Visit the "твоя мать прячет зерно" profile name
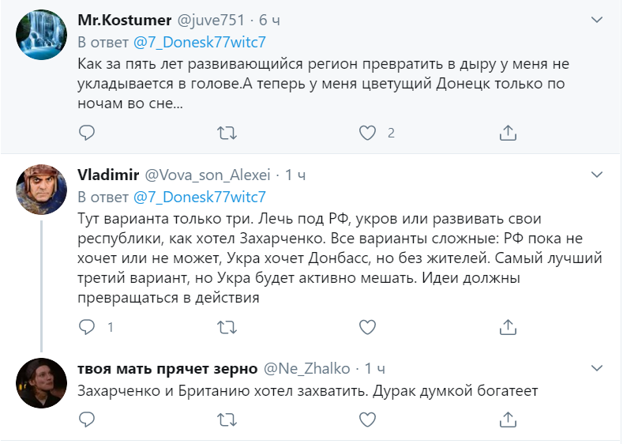Screen dimensions: 623x444 (x=167, y=369)
